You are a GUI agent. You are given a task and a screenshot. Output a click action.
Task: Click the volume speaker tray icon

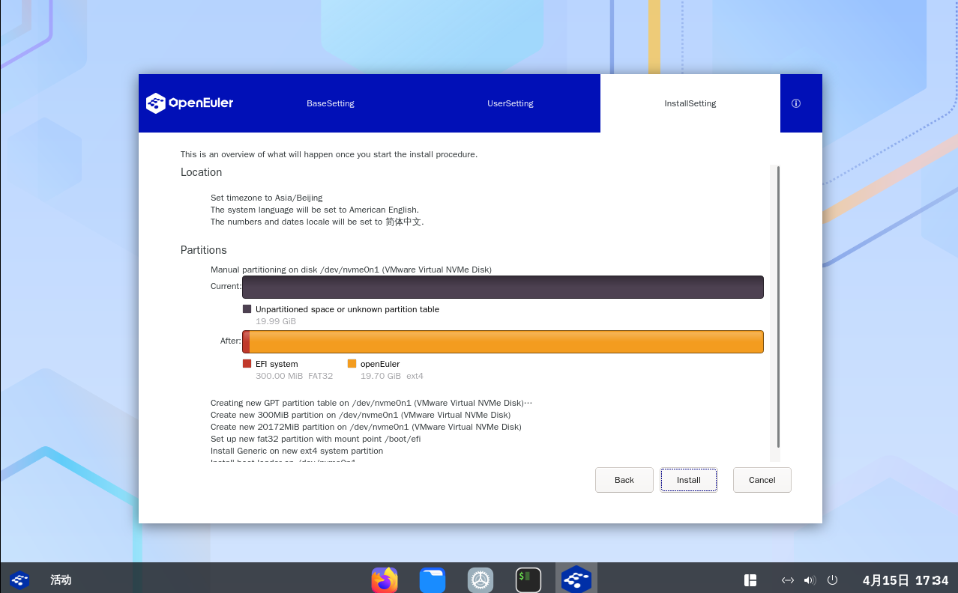point(810,580)
